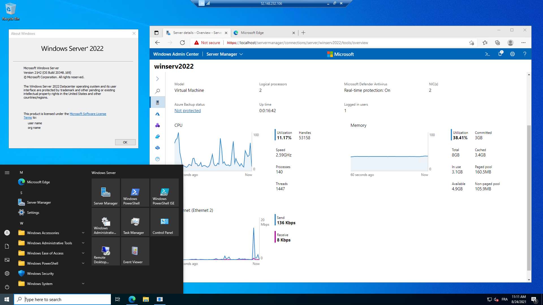Click Windows Admin Center title link
The width and height of the screenshot is (543, 305).
tap(176, 54)
